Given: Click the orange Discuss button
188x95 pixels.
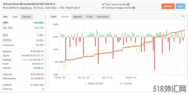Looking at the screenshot, I should [168, 6].
